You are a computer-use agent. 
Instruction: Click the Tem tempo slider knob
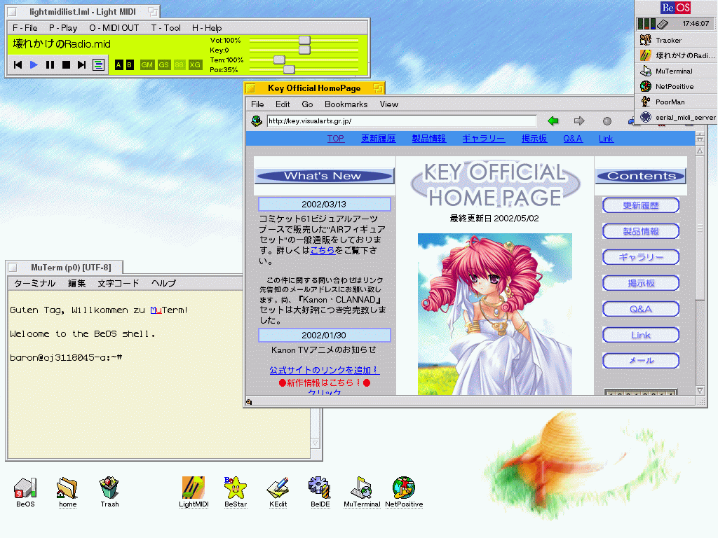pos(279,60)
